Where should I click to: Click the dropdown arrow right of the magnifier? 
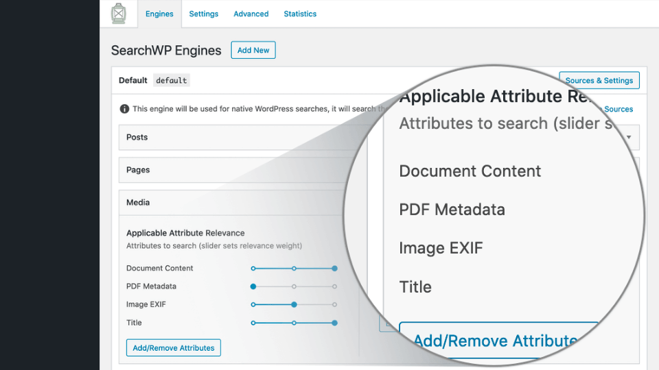tap(629, 137)
